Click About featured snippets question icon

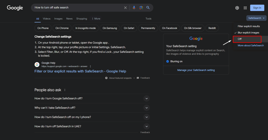point(106,78)
